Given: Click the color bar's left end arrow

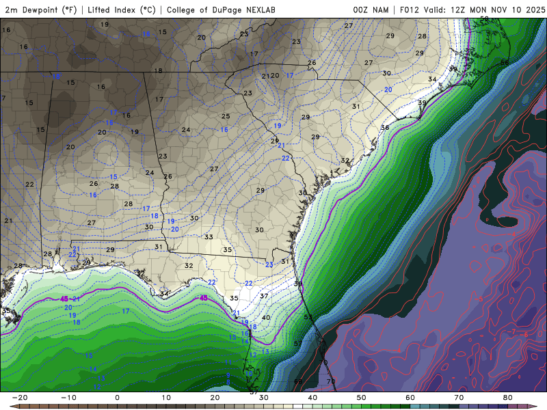Looking at the screenshot, I should (13, 407).
